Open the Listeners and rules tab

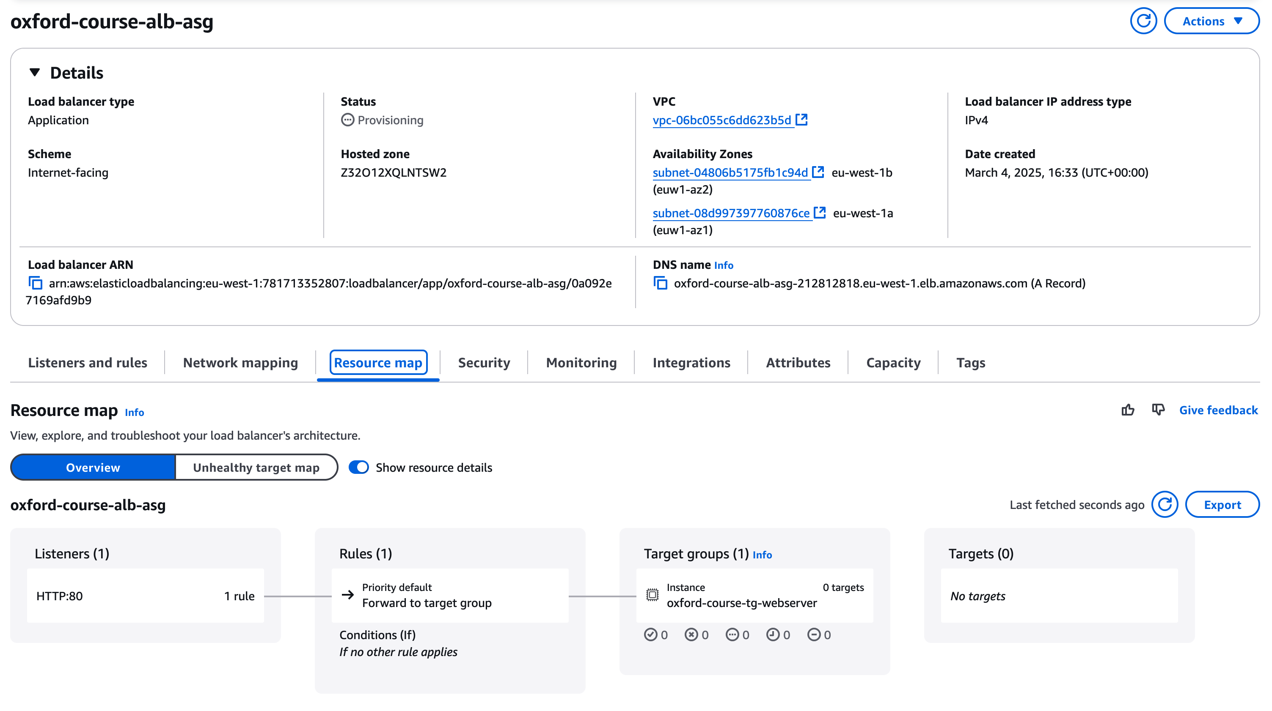tap(88, 363)
